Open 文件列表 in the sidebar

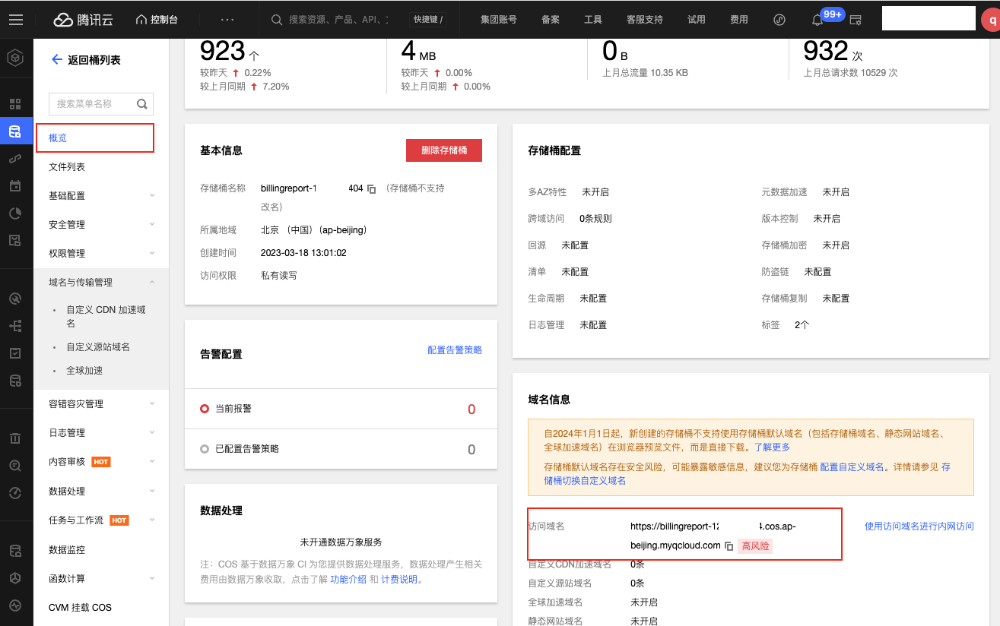[67, 166]
